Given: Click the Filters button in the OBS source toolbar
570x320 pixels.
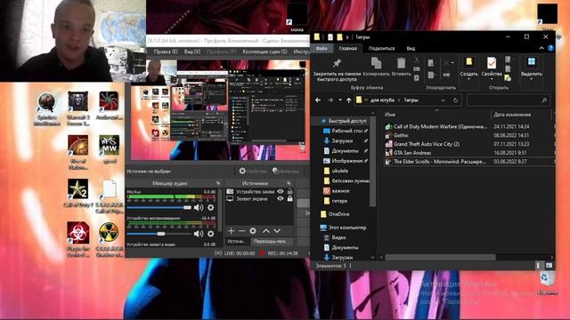Looking at the screenshot, I should click(x=286, y=171).
